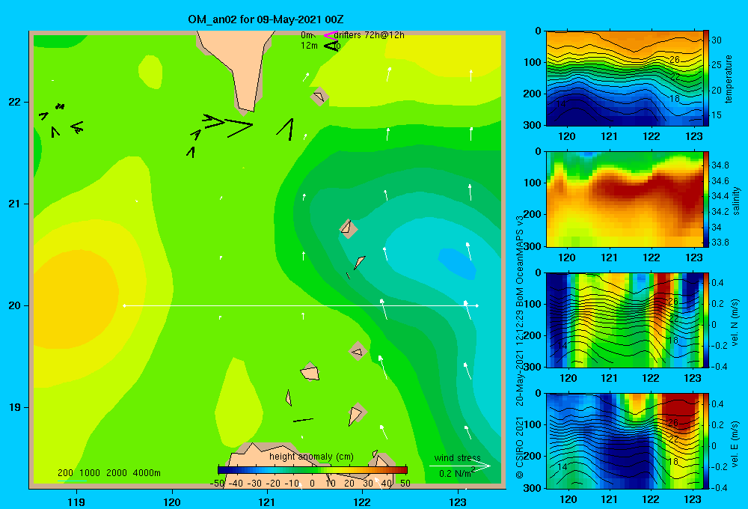This screenshot has height=509, width=748.
Task: Open the salinity depth section panel
Action: pyautogui.click(x=625, y=199)
